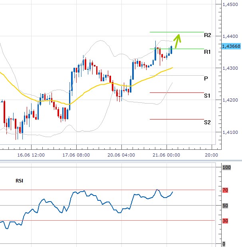The width and height of the screenshot is (242, 247).
Task: Click the S1 support level label
Action: coord(207,96)
